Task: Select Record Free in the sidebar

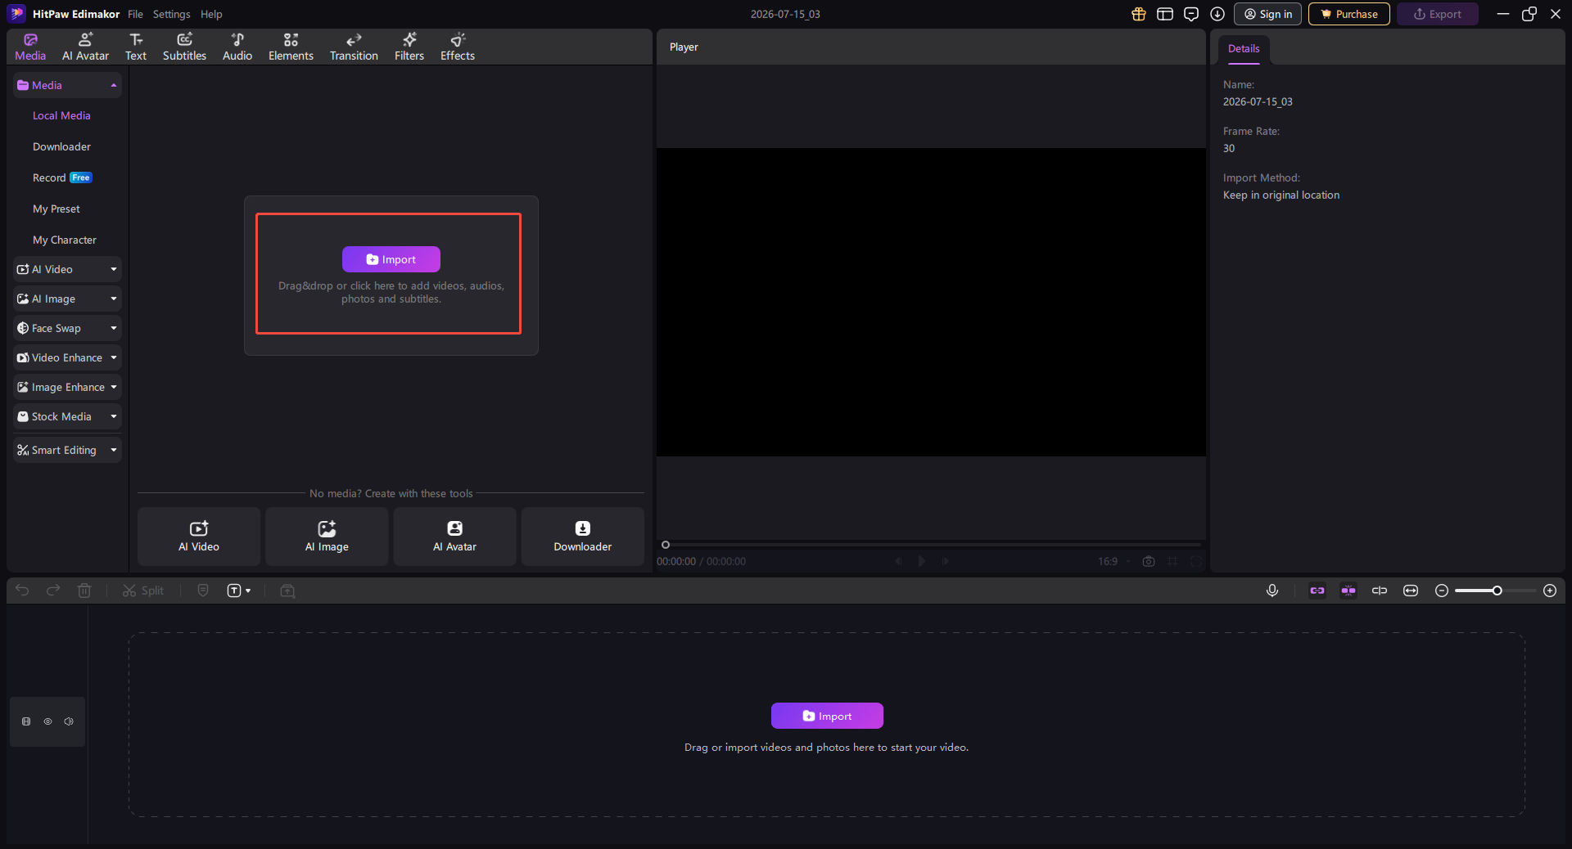Action: point(62,177)
